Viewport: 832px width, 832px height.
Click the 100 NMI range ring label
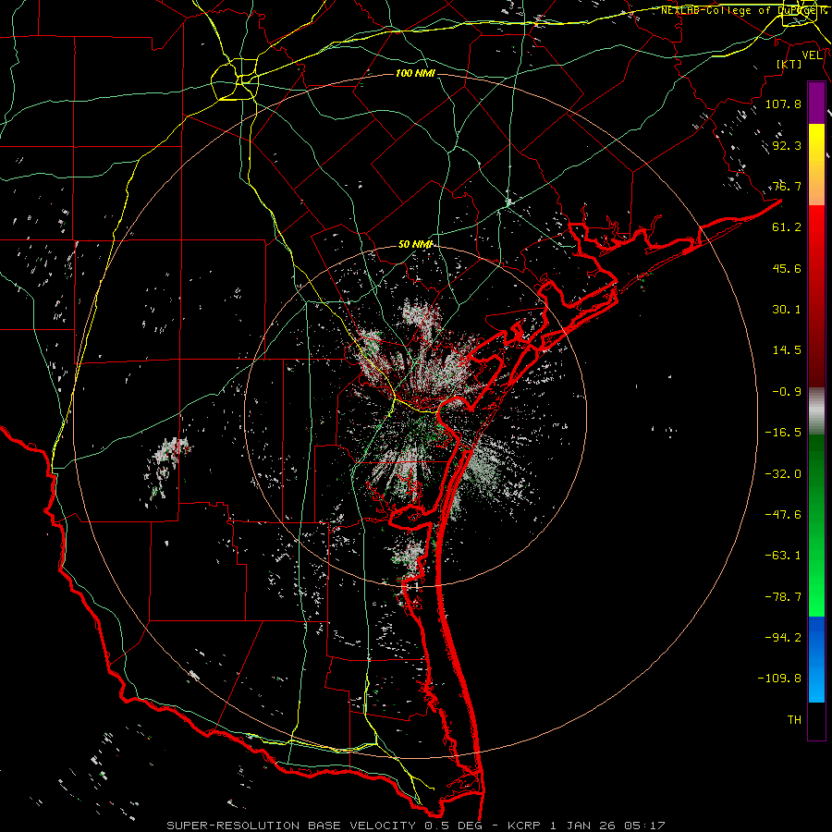[x=415, y=73]
